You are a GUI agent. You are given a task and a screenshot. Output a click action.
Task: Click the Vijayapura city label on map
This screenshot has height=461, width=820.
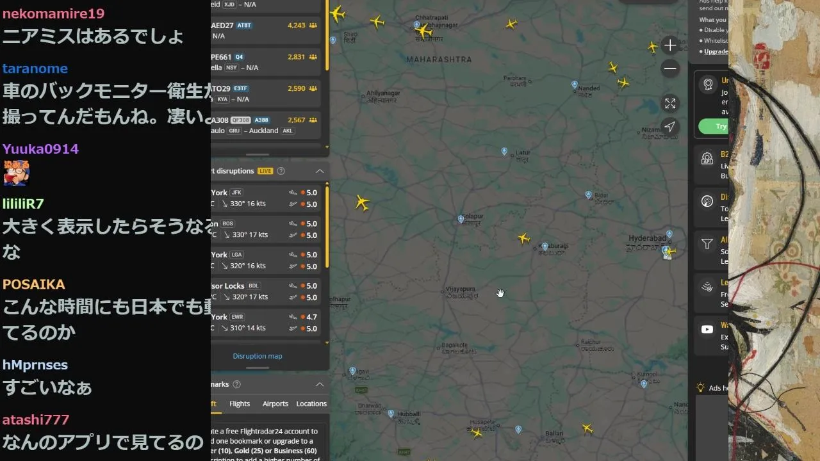[x=460, y=289]
